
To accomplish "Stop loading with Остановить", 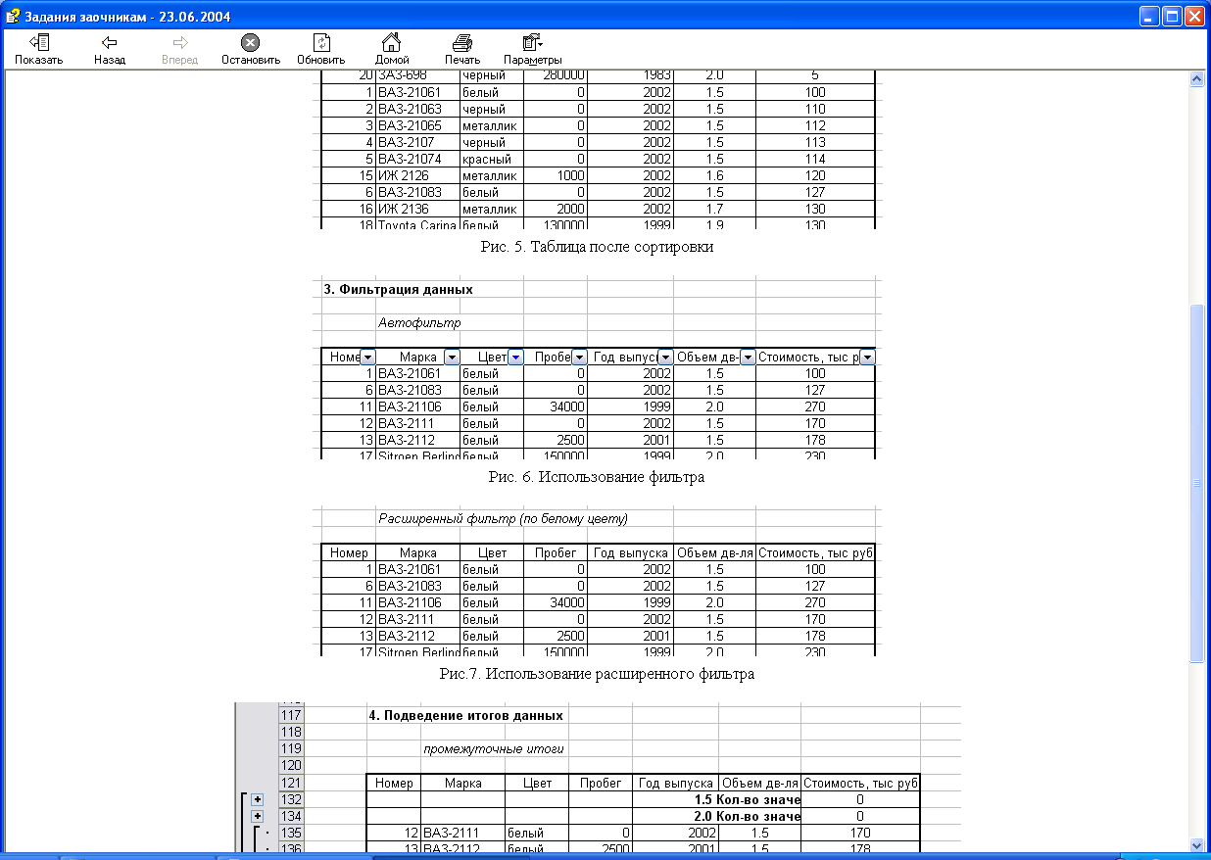I will (251, 49).
